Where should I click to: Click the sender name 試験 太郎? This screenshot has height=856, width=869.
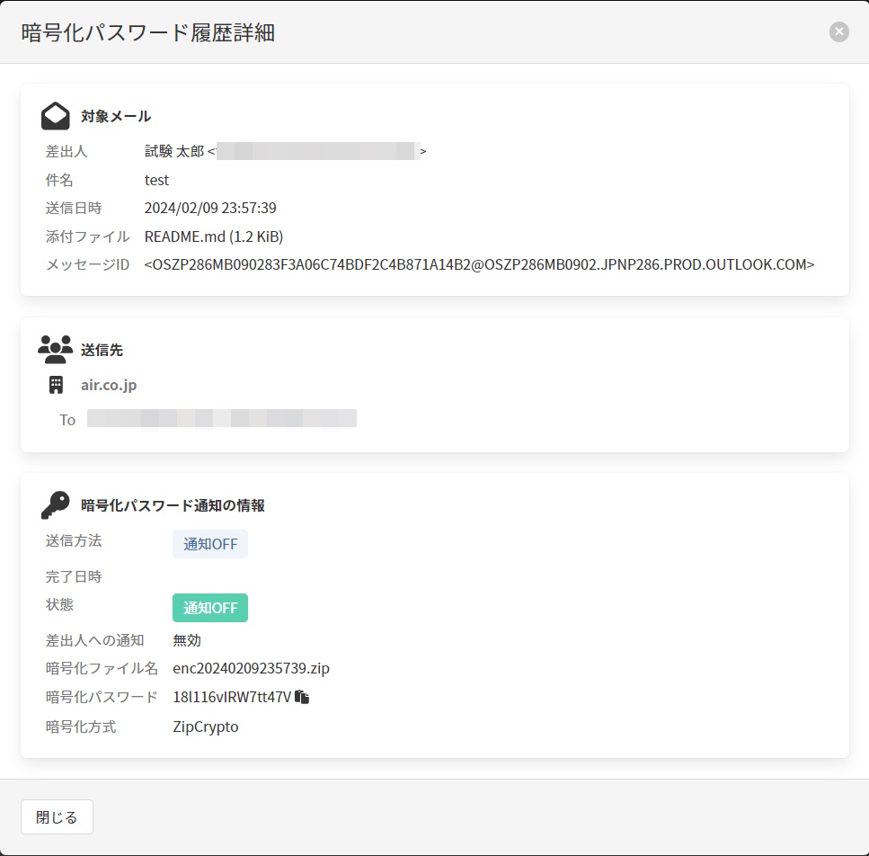pos(174,151)
